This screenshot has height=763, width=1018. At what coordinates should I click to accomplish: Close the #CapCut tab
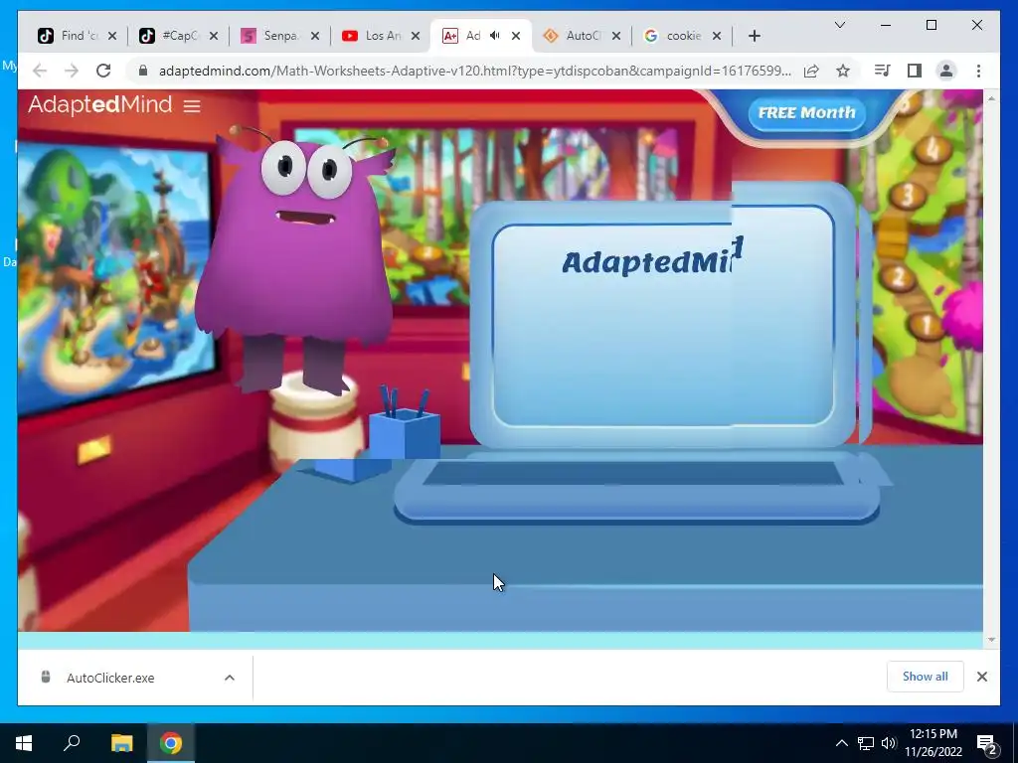214,36
